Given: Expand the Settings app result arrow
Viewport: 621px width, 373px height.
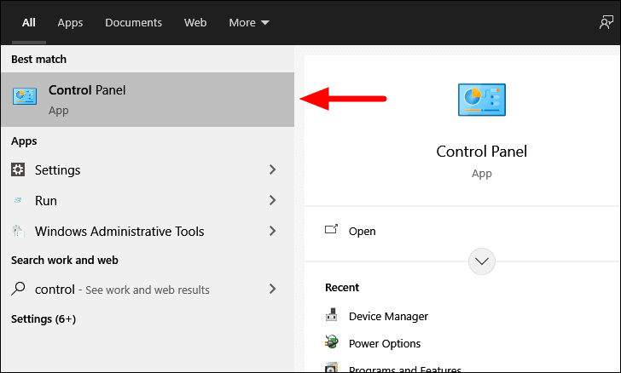Looking at the screenshot, I should point(272,169).
